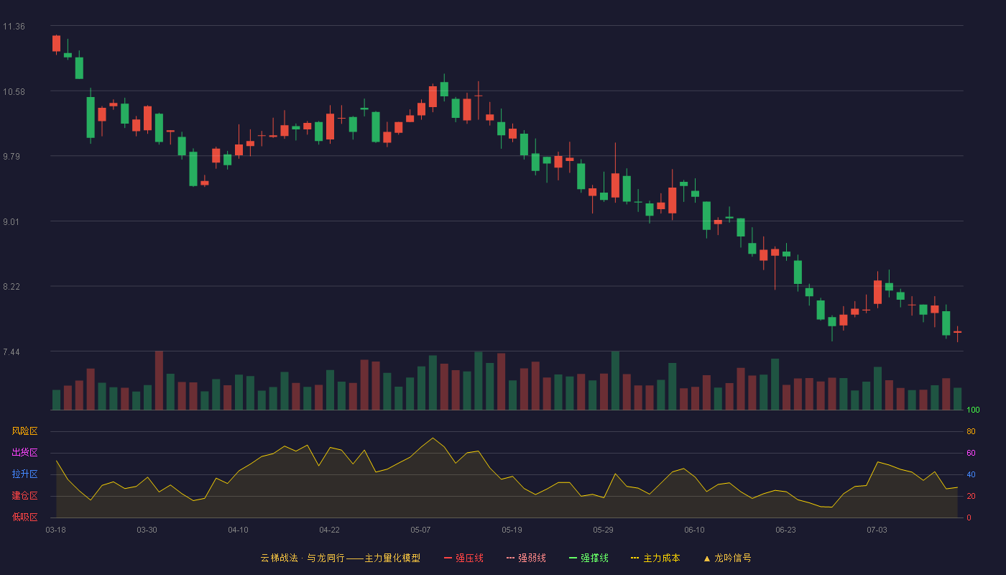Click the first red candlestick at 03-18

click(x=56, y=43)
